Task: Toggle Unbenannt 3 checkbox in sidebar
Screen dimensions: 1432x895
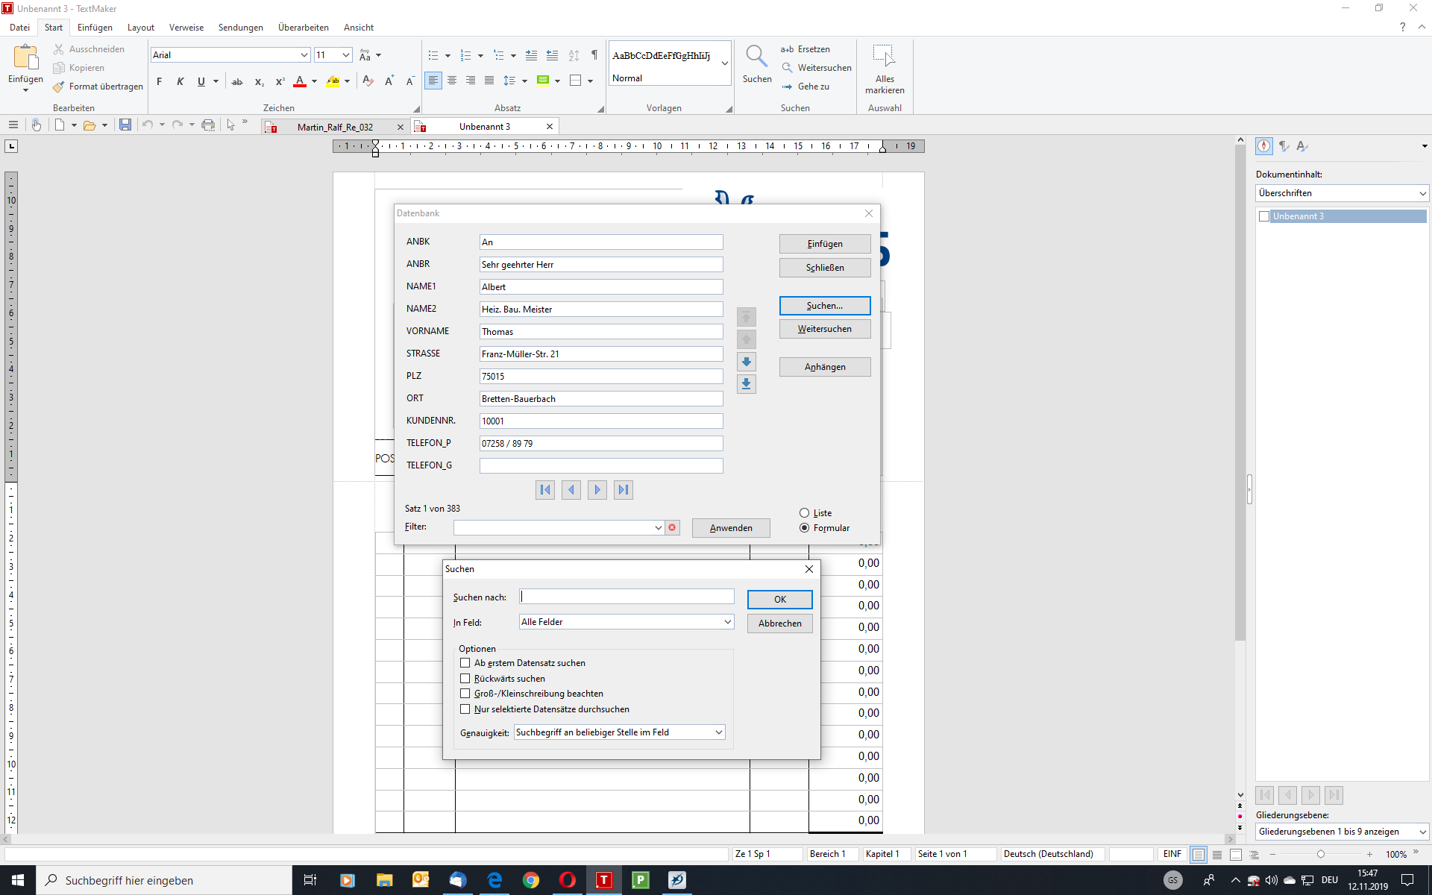Action: 1264,216
